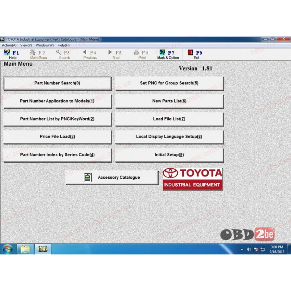
Task: Open the Windows Start button
Action: [7, 249]
